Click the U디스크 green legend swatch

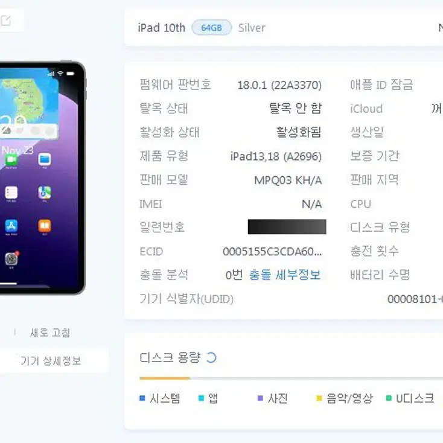389,398
